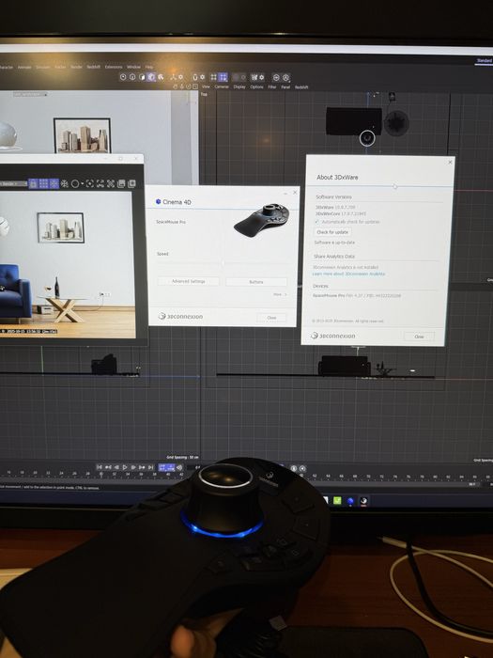The height and width of the screenshot is (658, 493).
Task: Open the viewport Display menu
Action: pos(239,86)
